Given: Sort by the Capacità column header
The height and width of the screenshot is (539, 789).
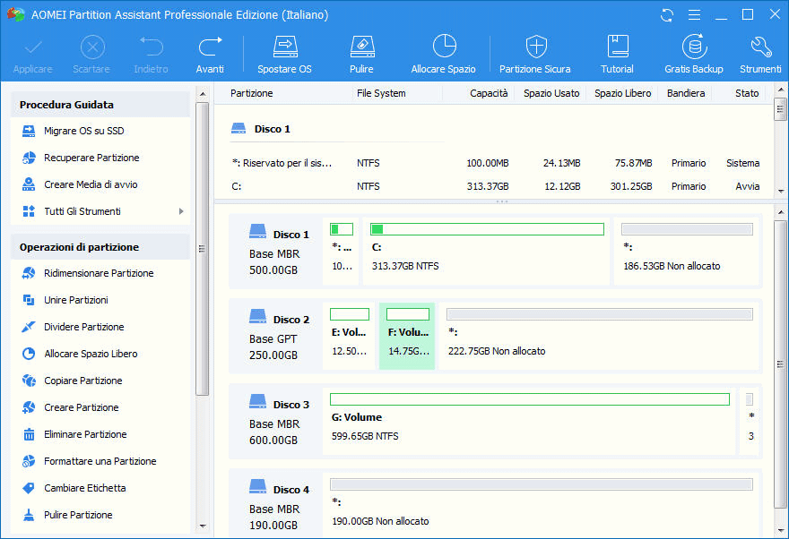Looking at the screenshot, I should coord(489,93).
